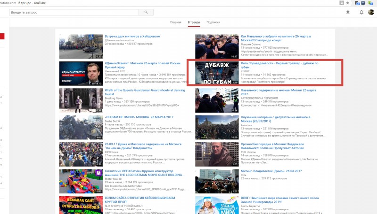Open the ARTPODGOTOVKA ПЕРИСКОП channel link

[x=259, y=99]
